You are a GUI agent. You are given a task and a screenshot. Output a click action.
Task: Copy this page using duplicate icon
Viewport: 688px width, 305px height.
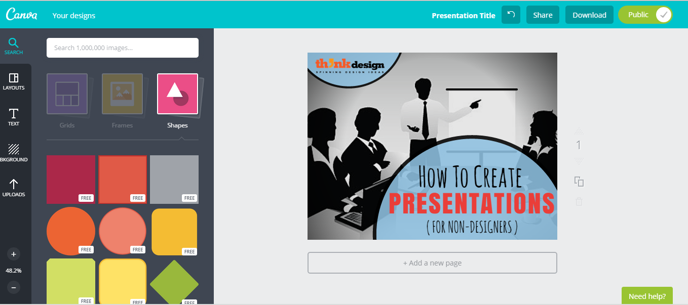(579, 182)
